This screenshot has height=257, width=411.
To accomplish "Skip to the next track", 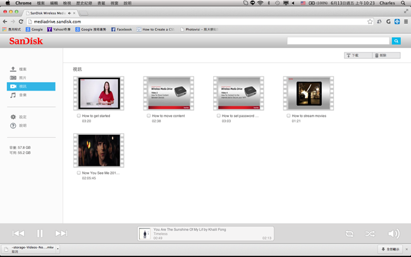I will (61, 234).
